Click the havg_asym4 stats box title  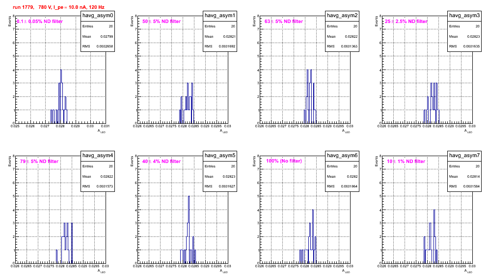[98, 155]
